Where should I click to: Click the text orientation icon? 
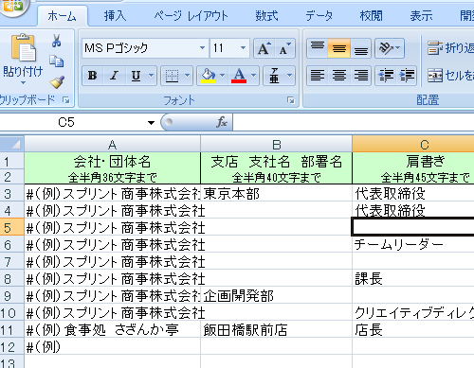pos(386,48)
